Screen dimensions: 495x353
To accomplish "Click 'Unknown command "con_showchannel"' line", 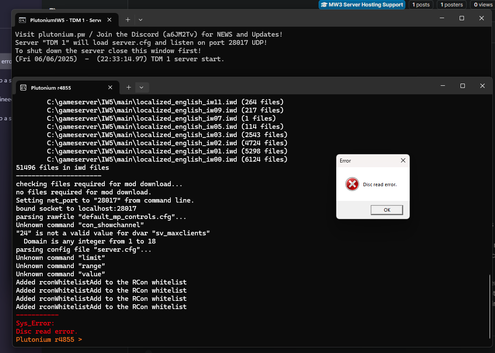I will pyautogui.click(x=80, y=225).
